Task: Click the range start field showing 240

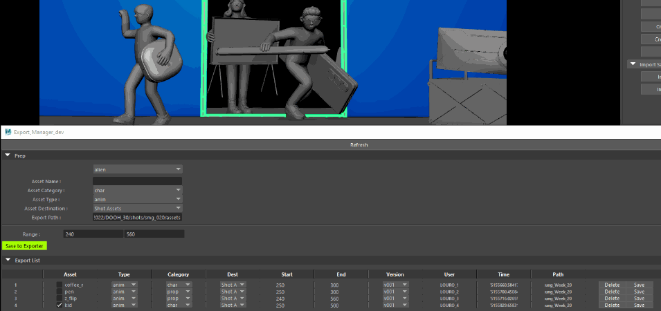Action: [x=93, y=234]
